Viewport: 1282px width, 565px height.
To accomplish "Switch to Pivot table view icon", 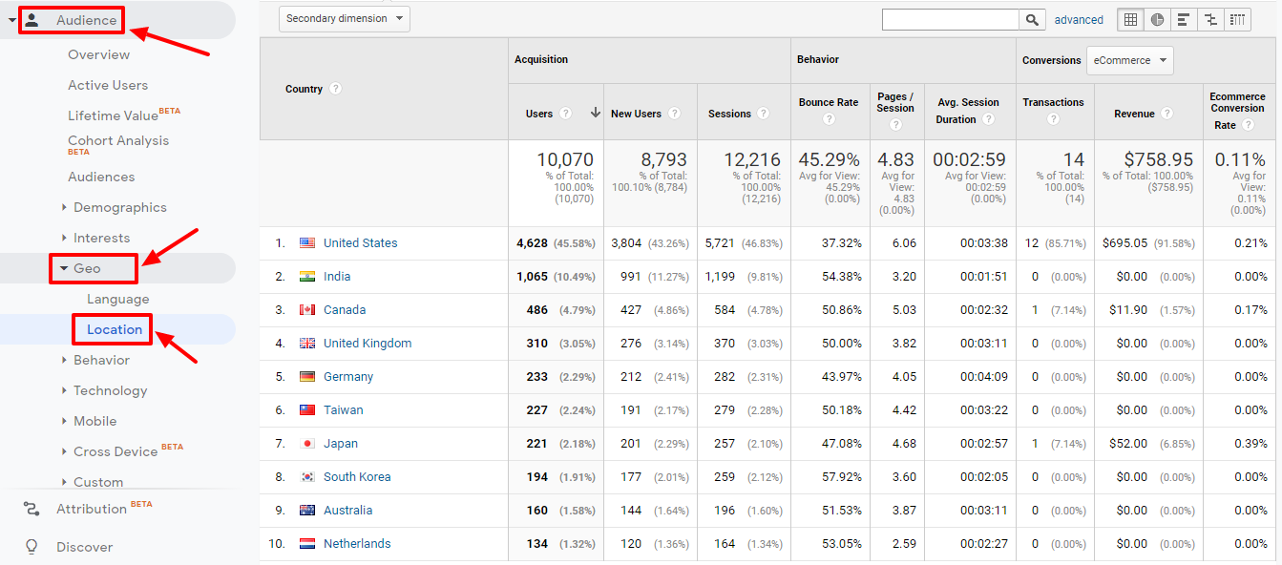I will coord(1237,19).
